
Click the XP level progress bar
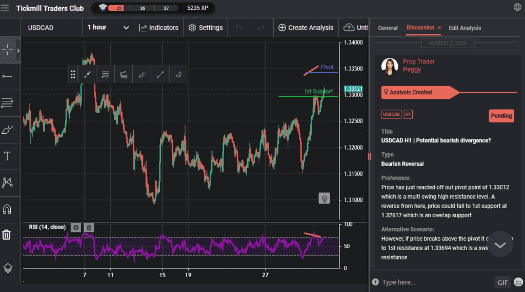[x=143, y=8]
